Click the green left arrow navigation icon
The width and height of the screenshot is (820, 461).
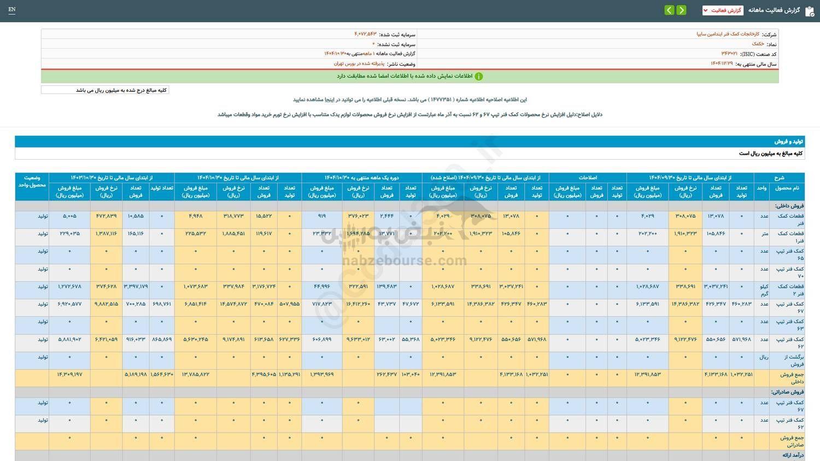(669, 10)
